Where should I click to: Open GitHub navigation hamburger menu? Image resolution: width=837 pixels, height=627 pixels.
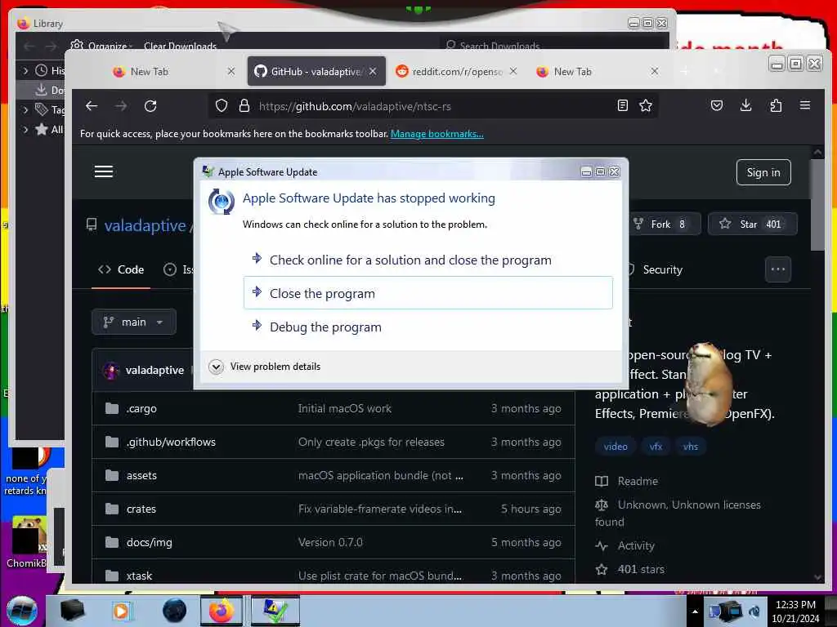tap(104, 171)
